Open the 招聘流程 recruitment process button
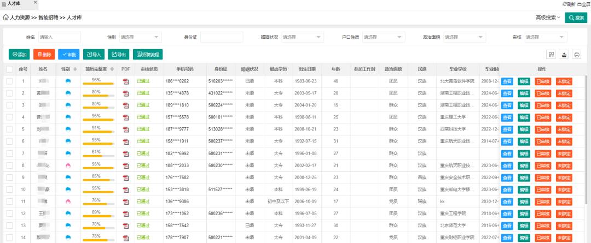591x243 pixels. 148,55
